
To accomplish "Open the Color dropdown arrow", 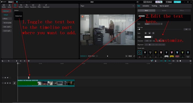I will (x=152, y=37).
